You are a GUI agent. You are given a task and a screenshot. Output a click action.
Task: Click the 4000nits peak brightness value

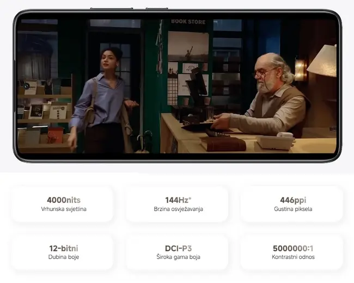click(x=64, y=200)
